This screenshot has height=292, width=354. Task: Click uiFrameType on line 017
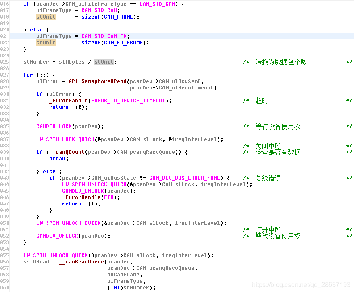tap(54, 10)
